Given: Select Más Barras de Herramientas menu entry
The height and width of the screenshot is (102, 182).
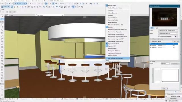Looking at the screenshot, I should (x=117, y=58).
